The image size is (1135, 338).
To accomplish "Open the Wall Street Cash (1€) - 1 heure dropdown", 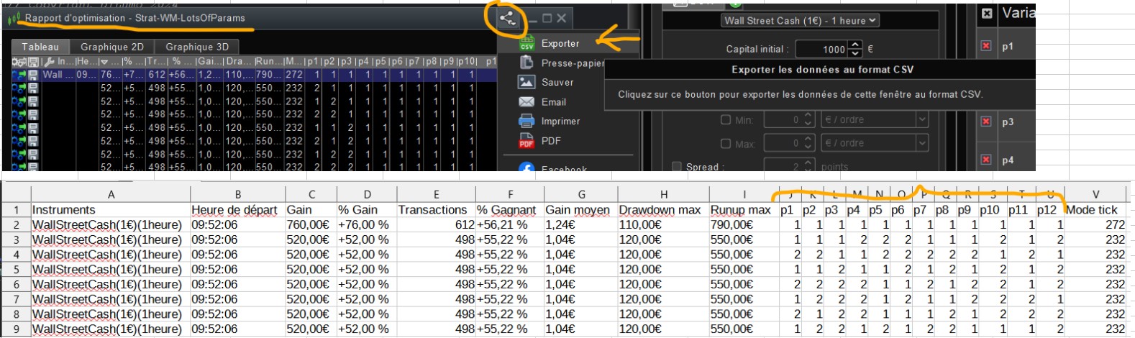I will coord(800,20).
